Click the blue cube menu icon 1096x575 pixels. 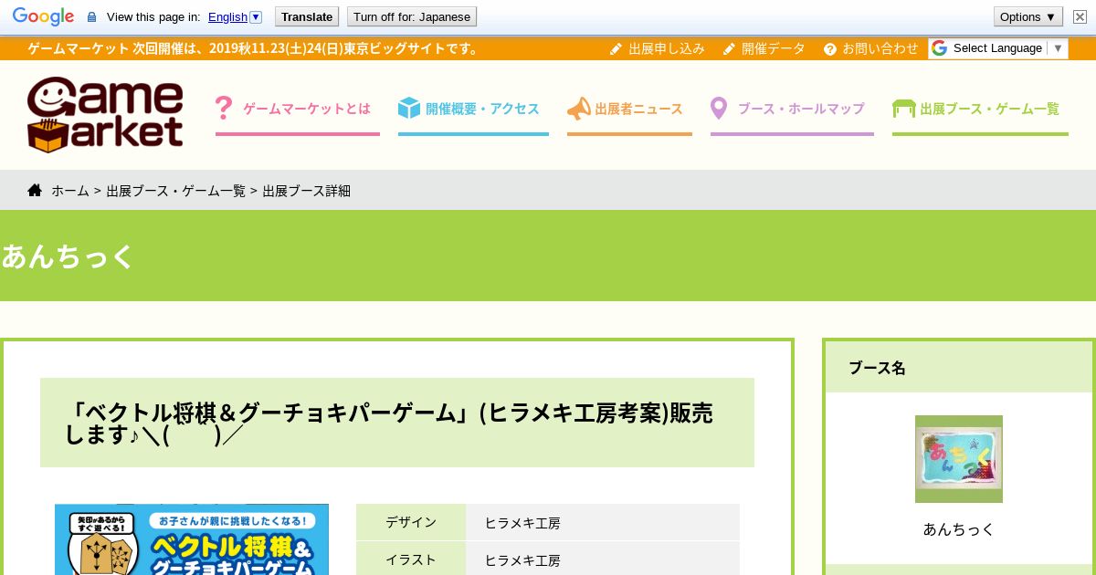tap(409, 109)
